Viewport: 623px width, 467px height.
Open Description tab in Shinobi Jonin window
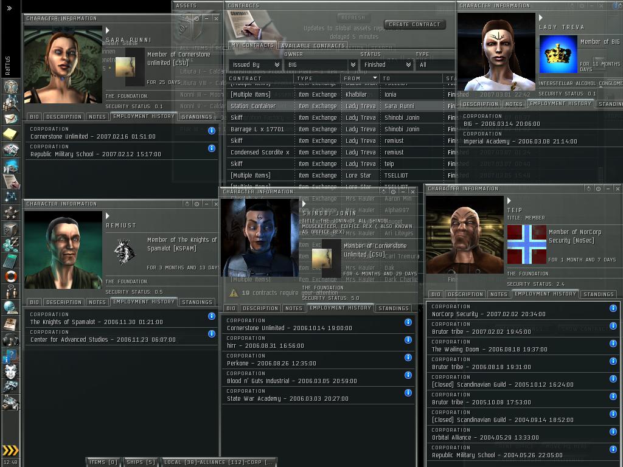pos(260,308)
